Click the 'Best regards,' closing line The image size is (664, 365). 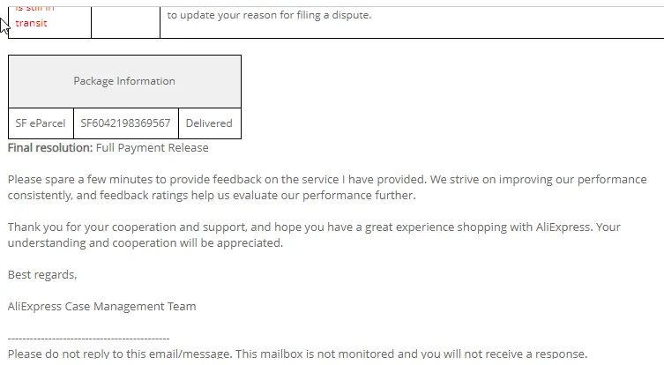coord(42,274)
